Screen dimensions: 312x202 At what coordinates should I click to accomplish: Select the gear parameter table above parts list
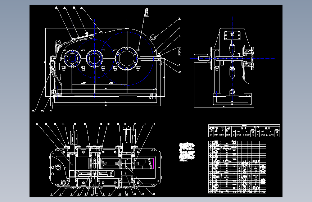click(x=244, y=131)
